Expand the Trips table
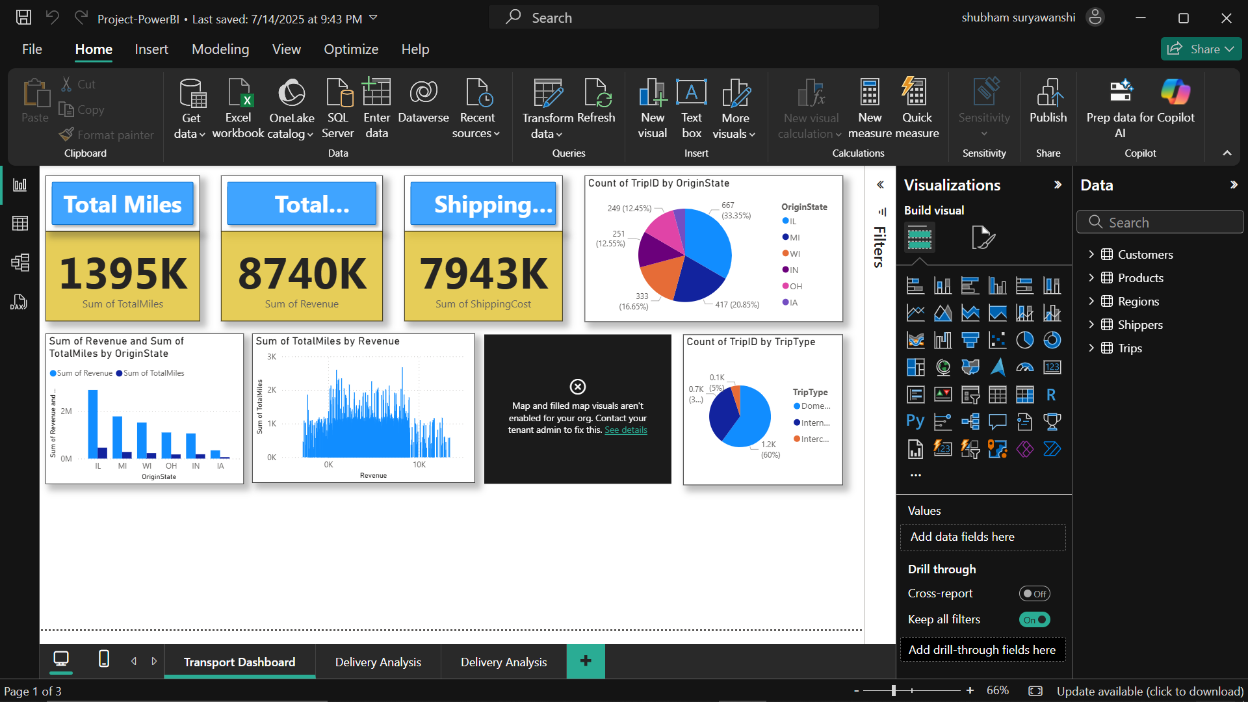The image size is (1248, 702). tap(1091, 348)
